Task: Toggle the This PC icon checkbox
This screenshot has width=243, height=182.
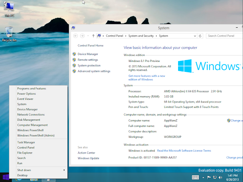Action: 5,3
